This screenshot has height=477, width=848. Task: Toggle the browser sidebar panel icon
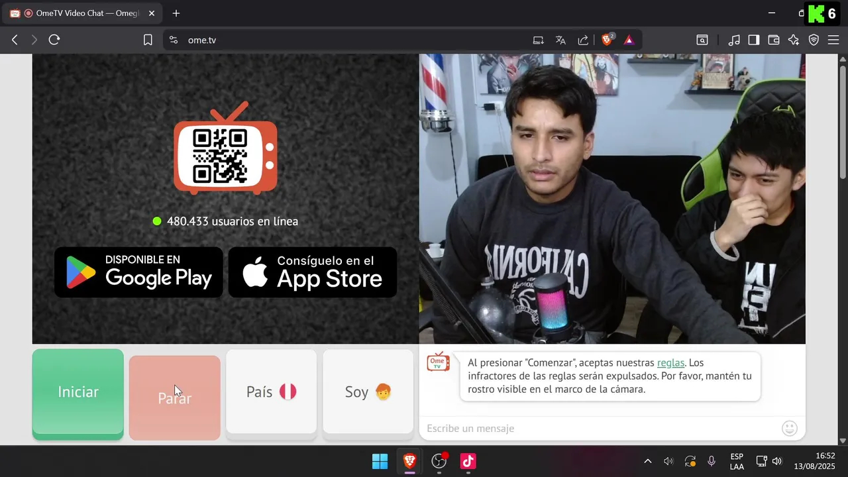(x=754, y=40)
